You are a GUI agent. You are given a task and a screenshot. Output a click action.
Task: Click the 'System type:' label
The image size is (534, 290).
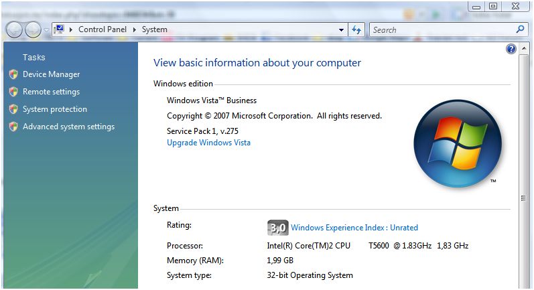(189, 275)
